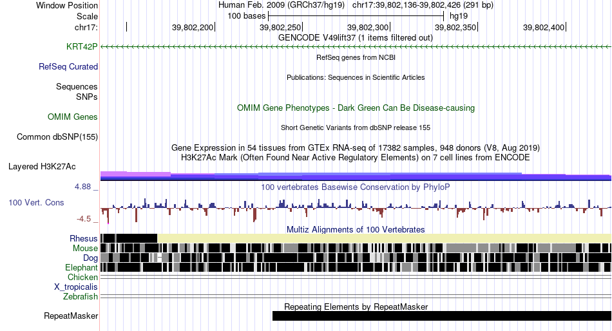Open the RefSeq Curated track label
This screenshot has height=331, width=612.
click(x=68, y=67)
